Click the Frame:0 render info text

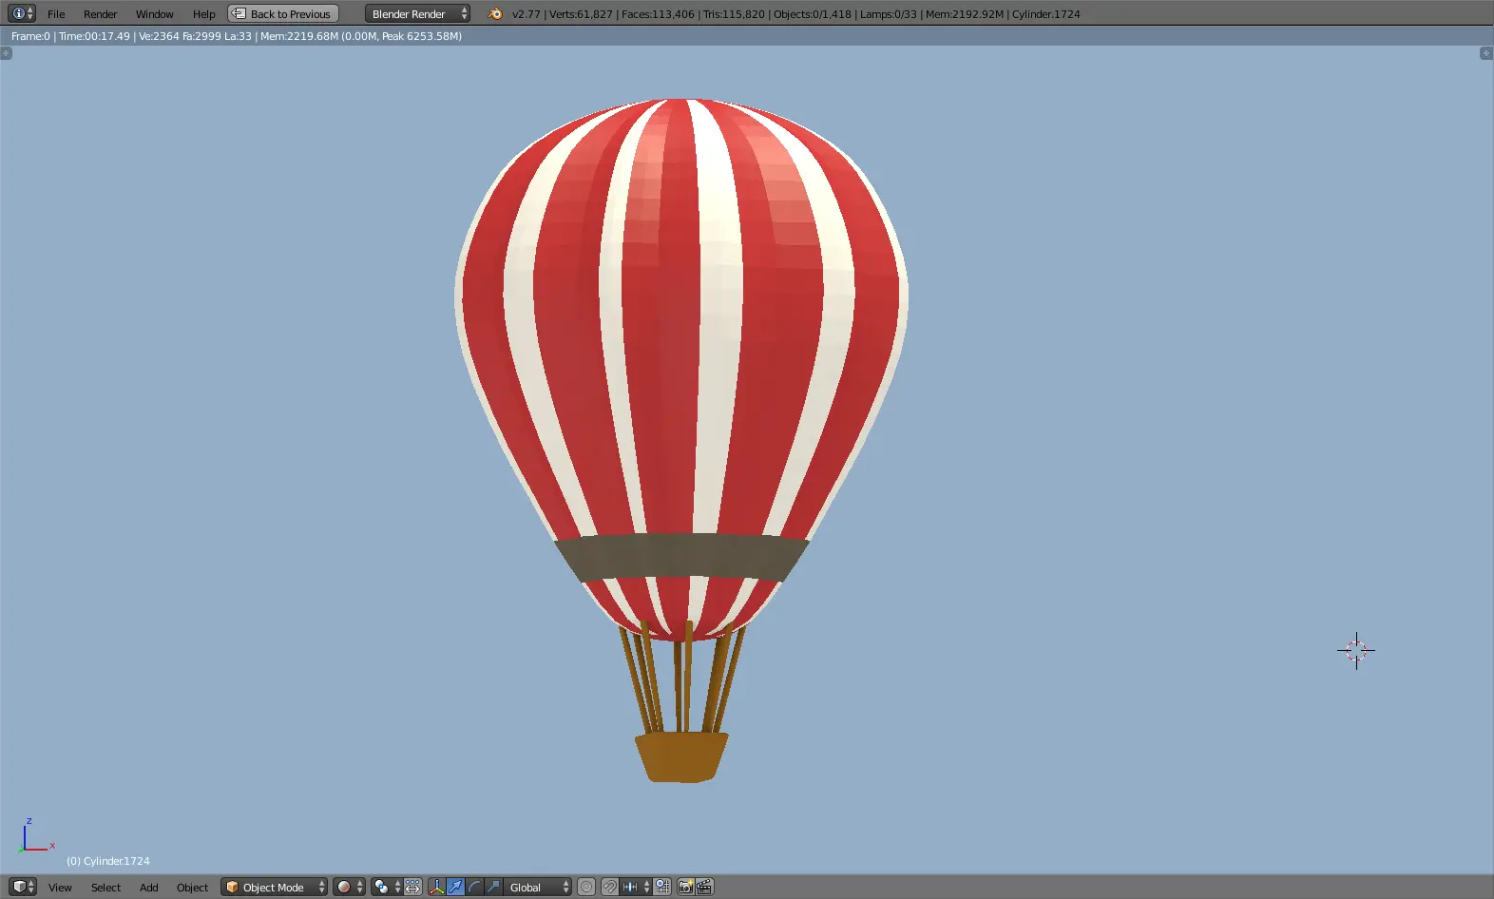pos(30,36)
